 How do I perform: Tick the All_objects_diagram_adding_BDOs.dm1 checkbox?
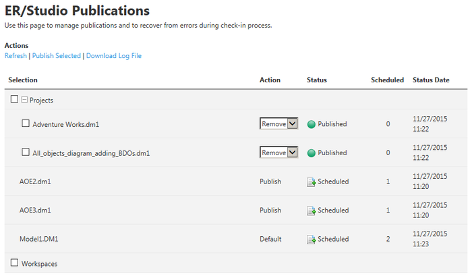click(x=26, y=152)
